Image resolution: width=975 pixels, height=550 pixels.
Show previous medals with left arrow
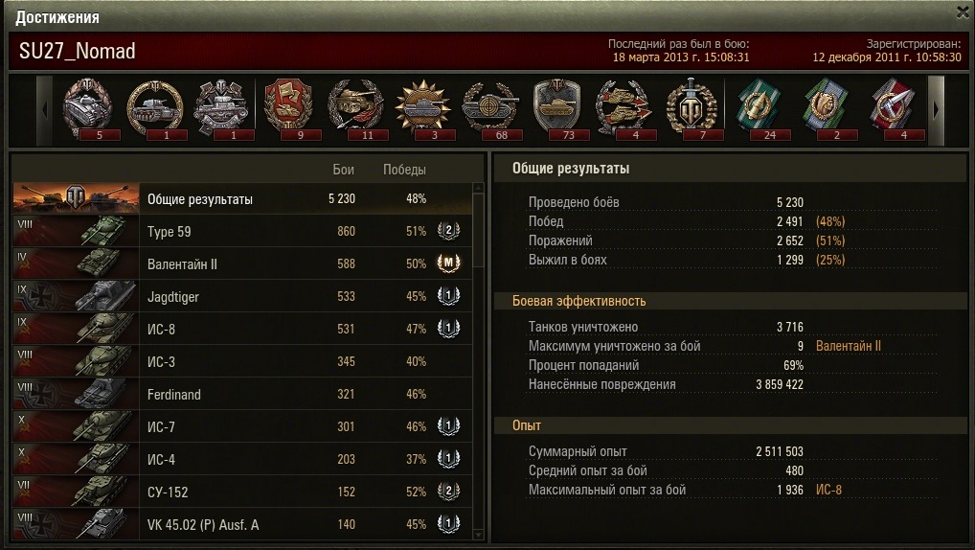click(44, 110)
